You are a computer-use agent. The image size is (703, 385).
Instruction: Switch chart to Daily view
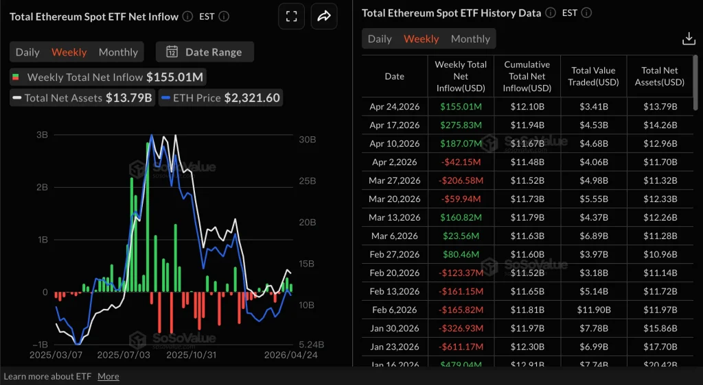(x=28, y=52)
